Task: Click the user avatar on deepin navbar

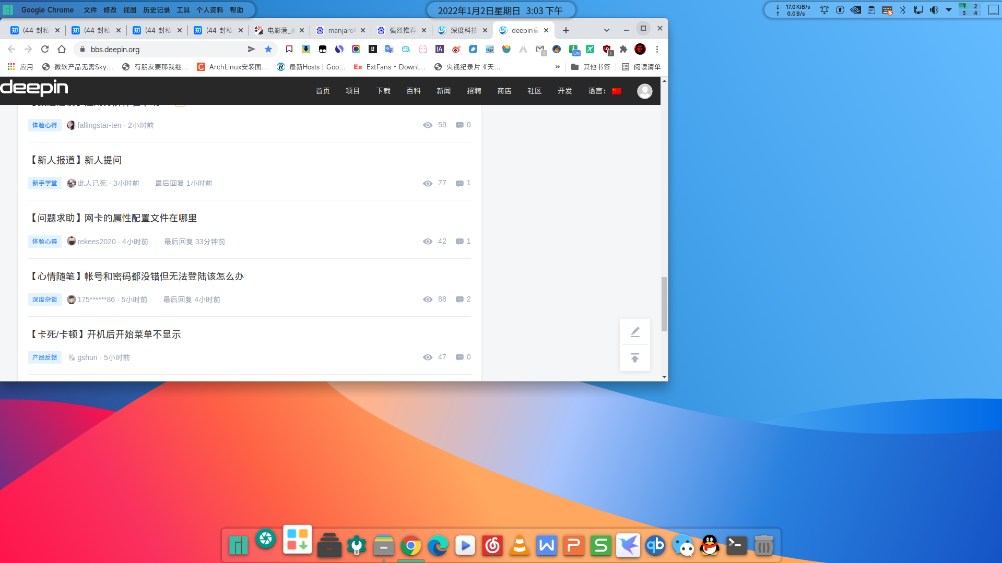Action: pyautogui.click(x=645, y=91)
